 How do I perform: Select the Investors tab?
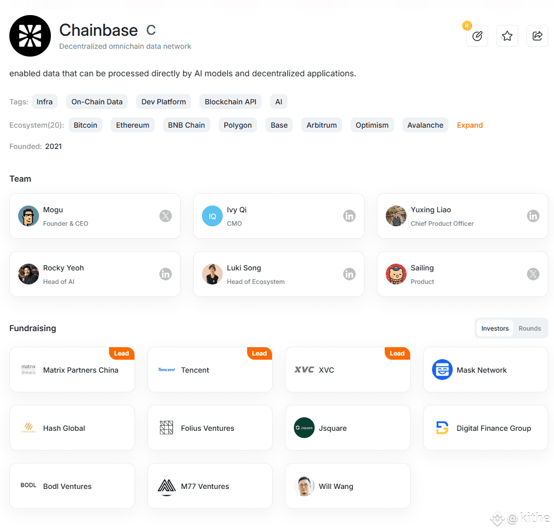click(x=495, y=328)
